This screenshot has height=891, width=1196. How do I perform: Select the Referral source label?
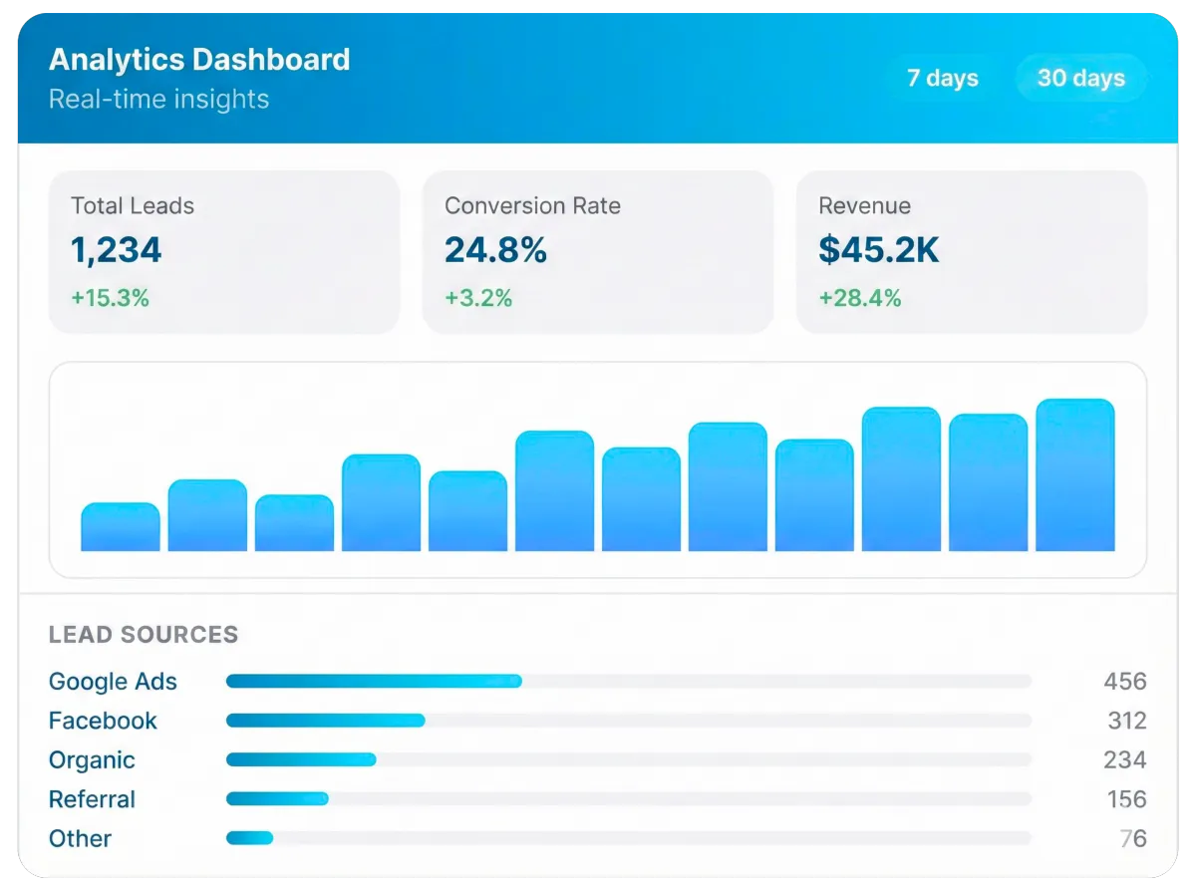pyautogui.click(x=92, y=799)
